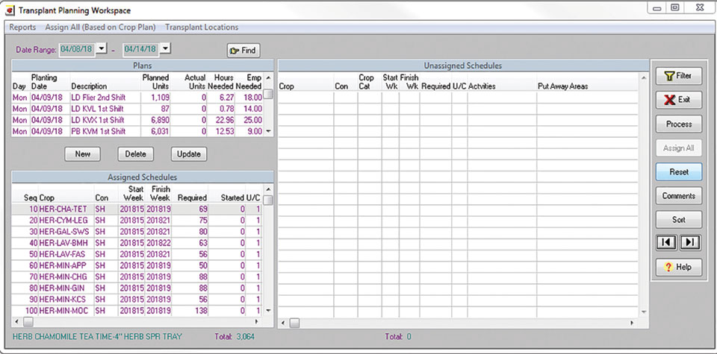Click the Assigned Schedules panel header

(x=142, y=177)
